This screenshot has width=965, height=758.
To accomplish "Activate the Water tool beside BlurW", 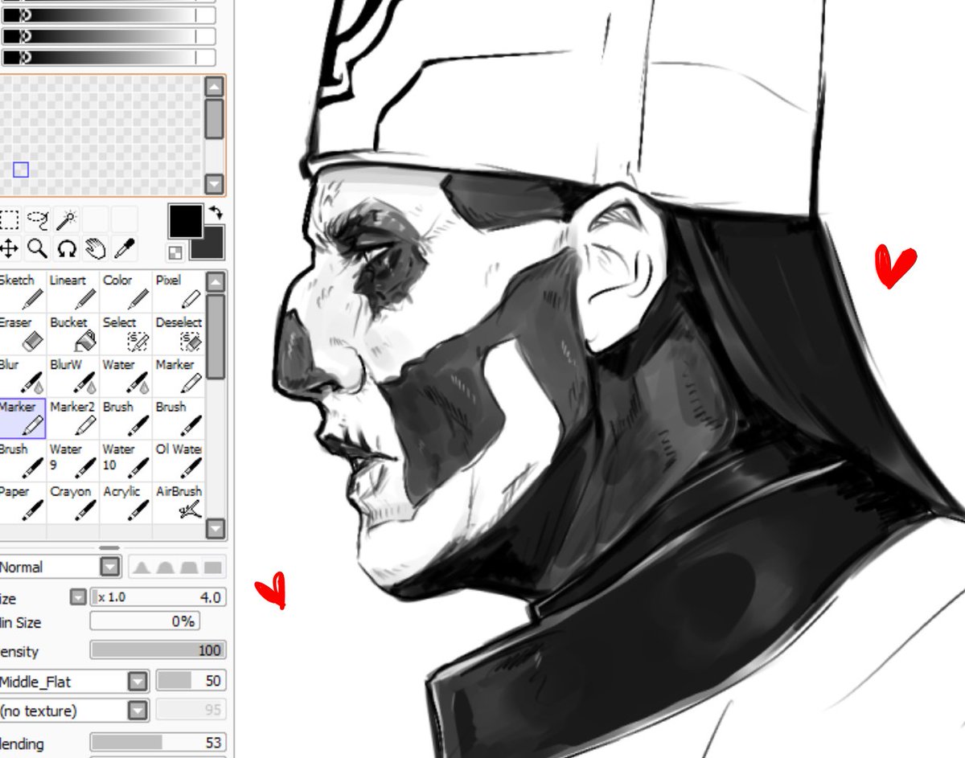I will point(125,377).
